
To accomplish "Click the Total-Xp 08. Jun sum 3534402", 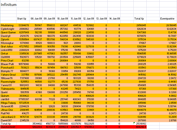I will (x=37, y=124).
